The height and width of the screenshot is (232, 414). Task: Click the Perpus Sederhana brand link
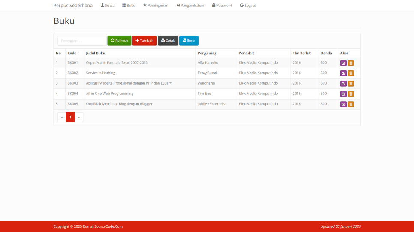(x=73, y=6)
